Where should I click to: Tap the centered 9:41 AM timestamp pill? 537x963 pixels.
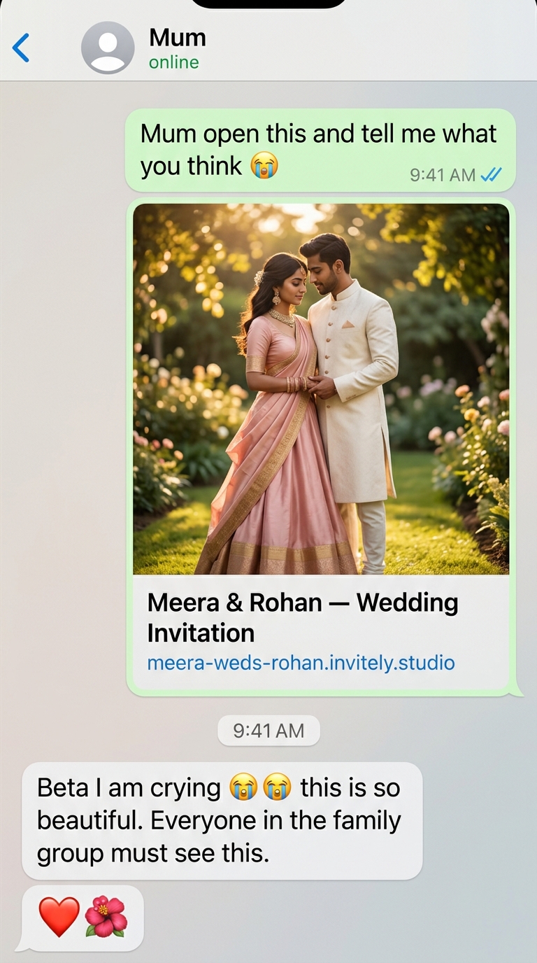(268, 731)
